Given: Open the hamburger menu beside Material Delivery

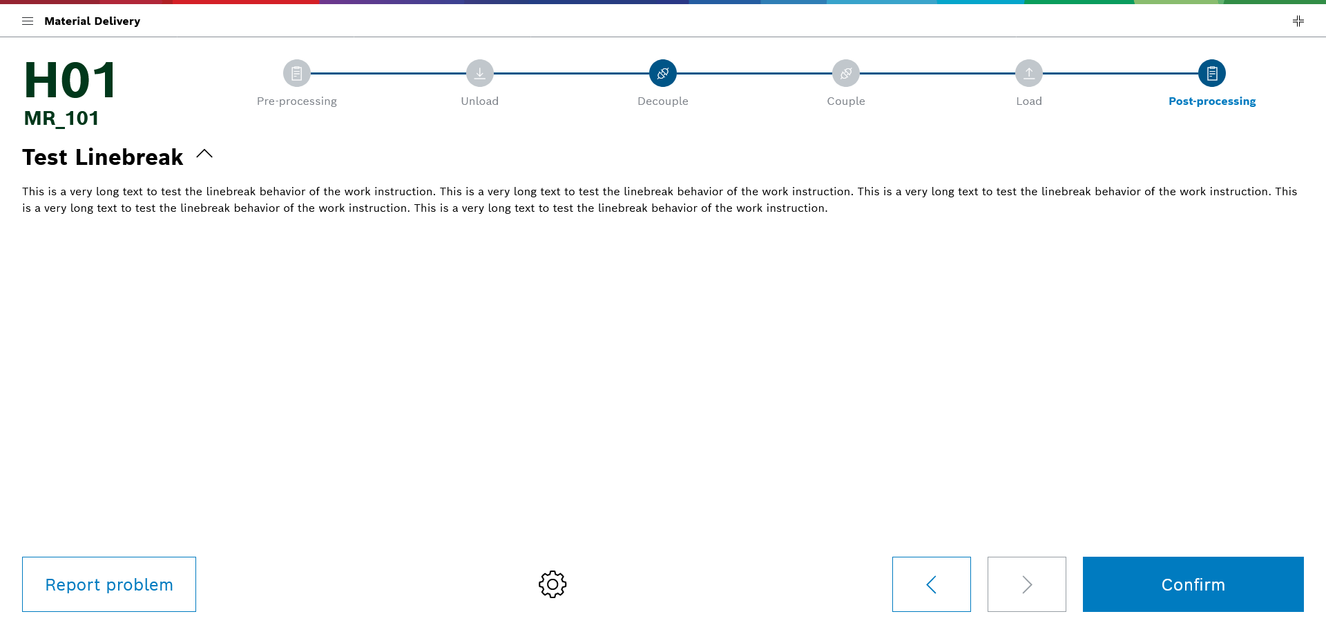Looking at the screenshot, I should (x=28, y=21).
